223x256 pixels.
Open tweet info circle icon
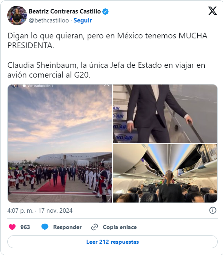pyautogui.click(x=213, y=210)
